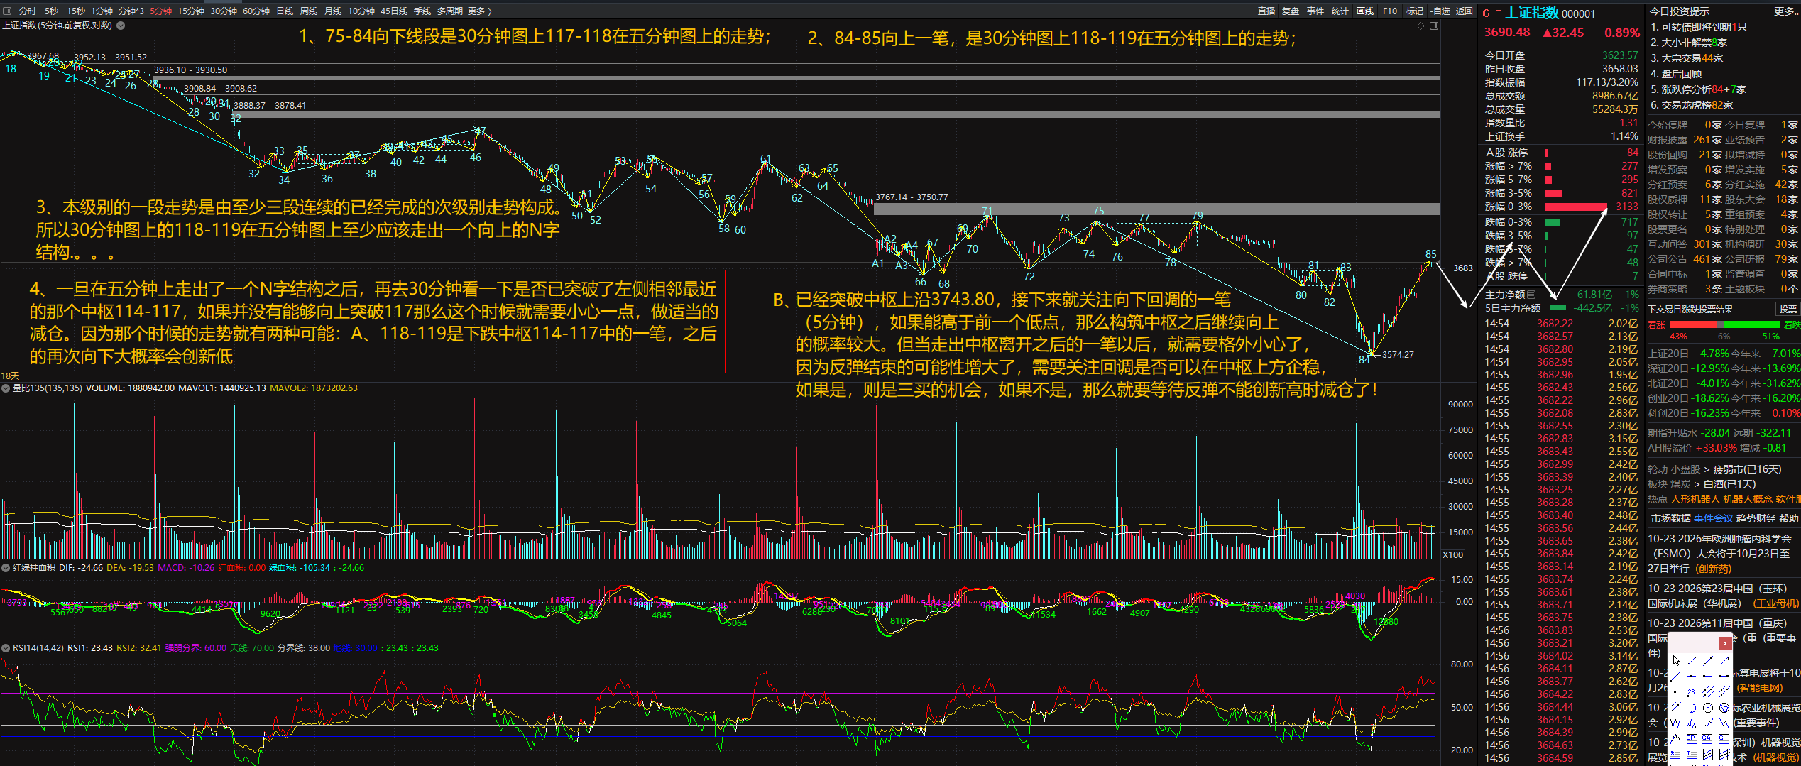Viewport: 1801px width, 766px height.
Task: Expand 量比 volume indicator settings
Action: [6, 388]
